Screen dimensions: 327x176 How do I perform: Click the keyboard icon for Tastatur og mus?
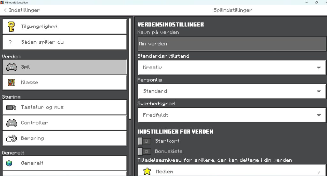tap(11, 108)
